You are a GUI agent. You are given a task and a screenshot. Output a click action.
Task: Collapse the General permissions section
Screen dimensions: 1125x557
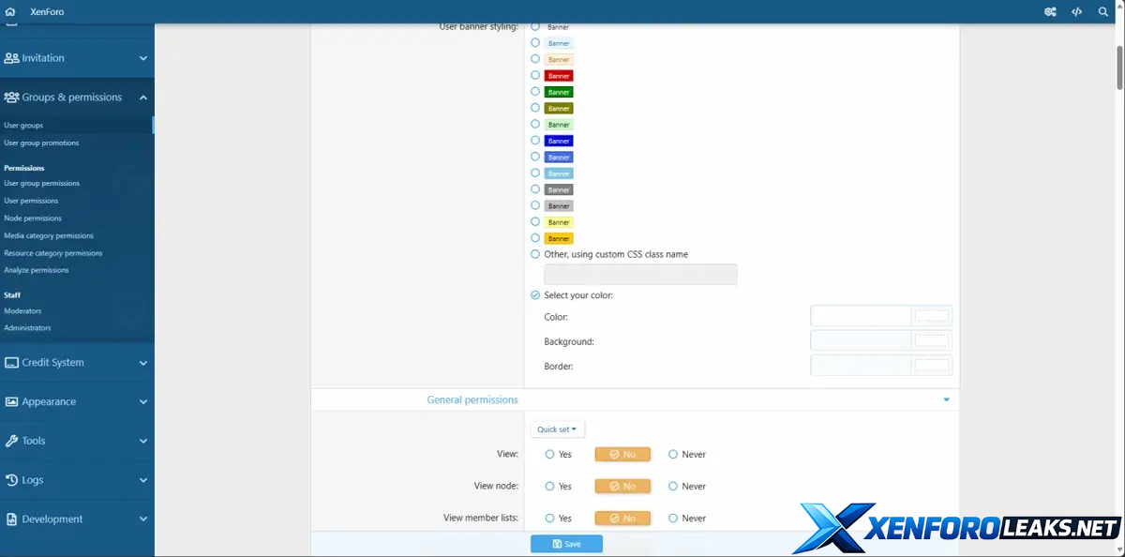click(x=946, y=400)
